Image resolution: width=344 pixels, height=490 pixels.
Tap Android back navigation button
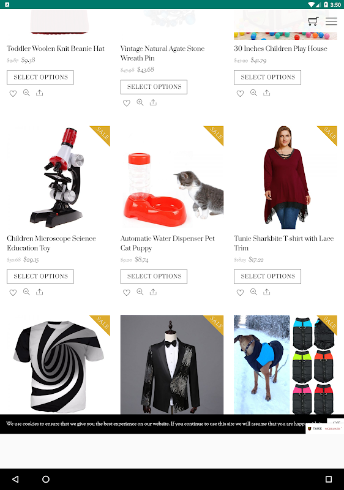point(15,479)
